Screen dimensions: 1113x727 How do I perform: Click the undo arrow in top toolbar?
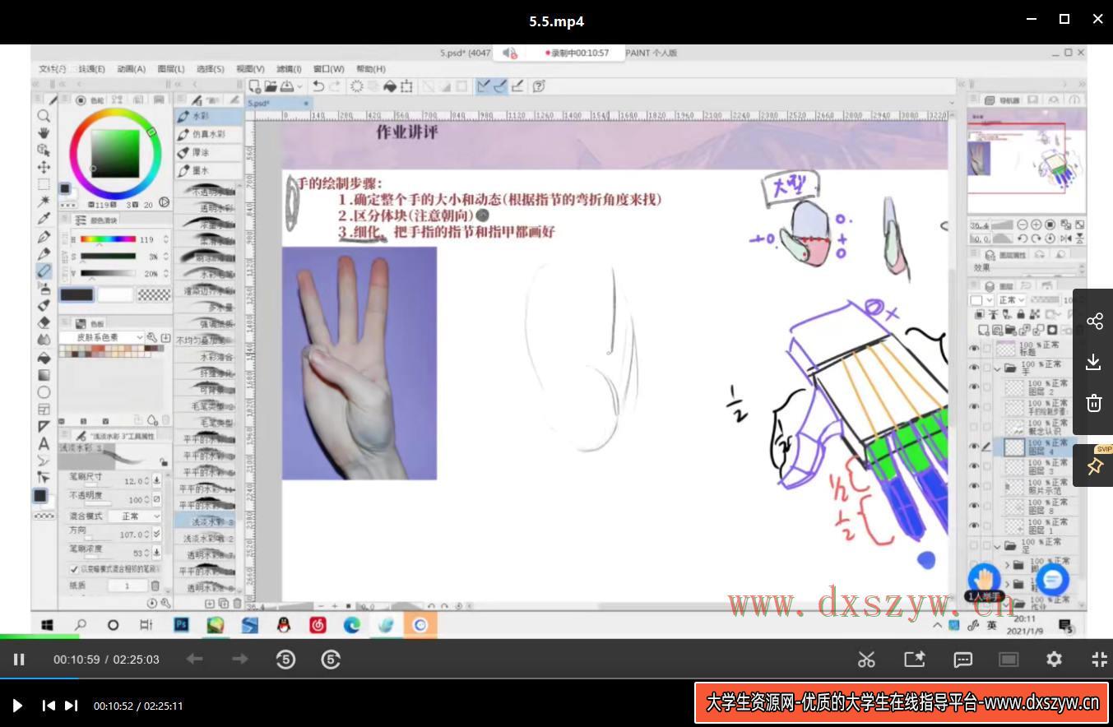318,86
